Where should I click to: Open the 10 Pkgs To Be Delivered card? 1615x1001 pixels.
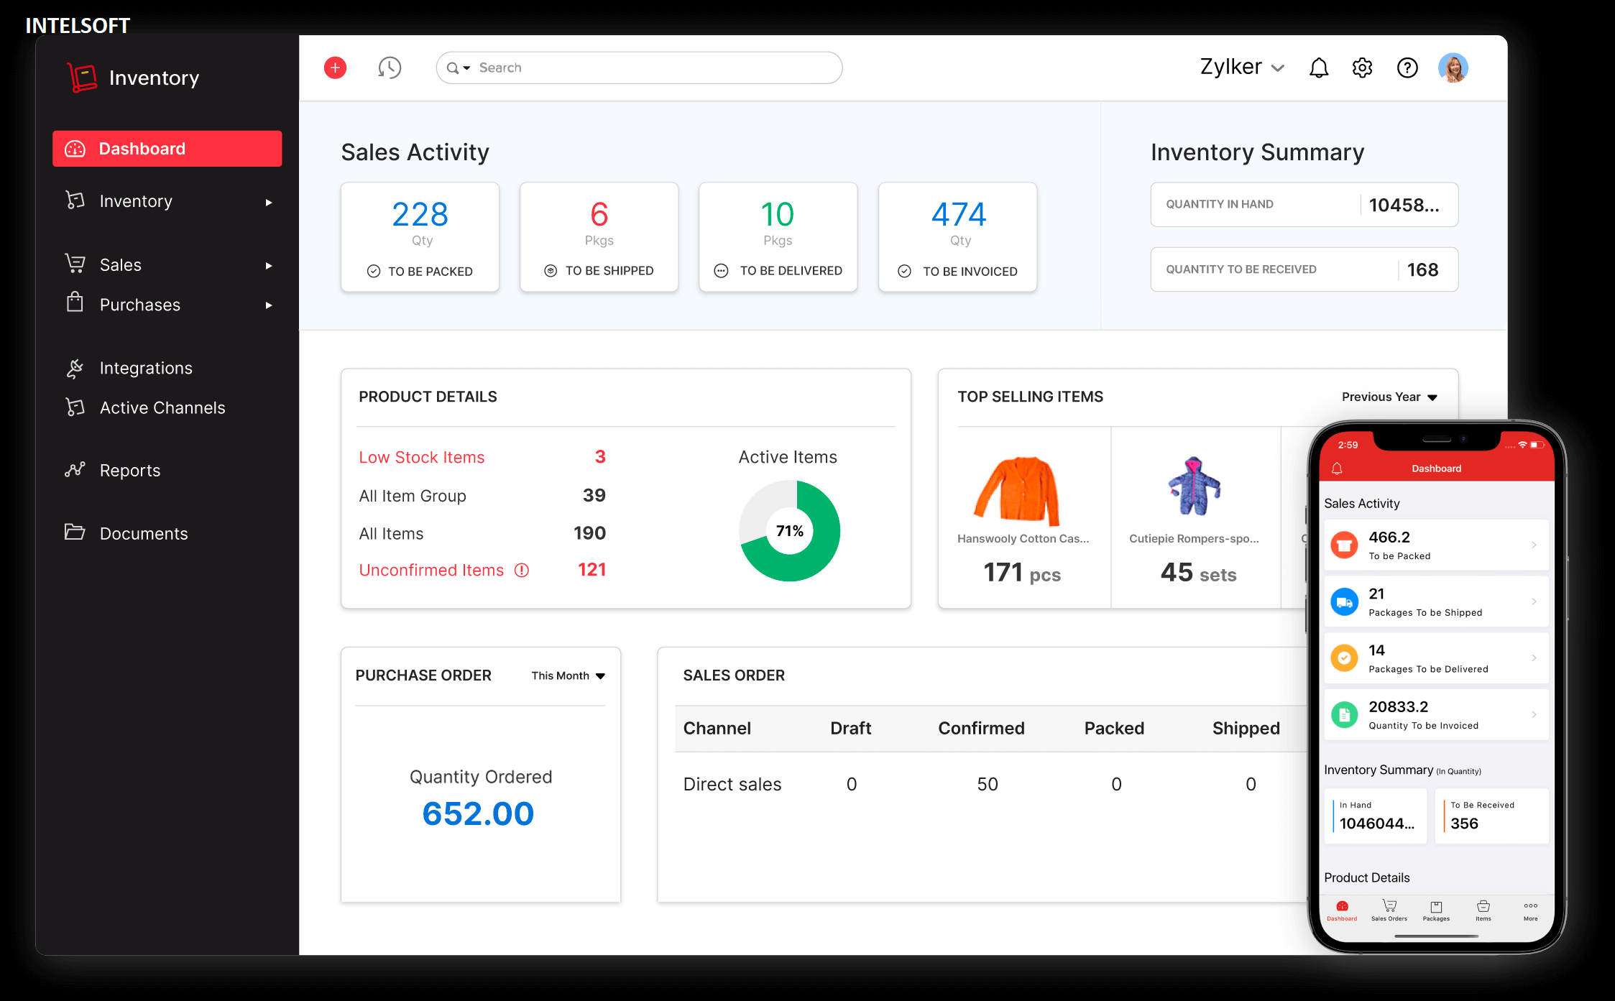(x=778, y=237)
